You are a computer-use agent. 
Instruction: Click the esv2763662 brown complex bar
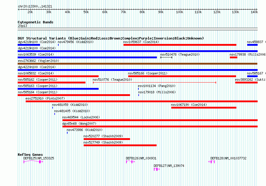point(137,64)
